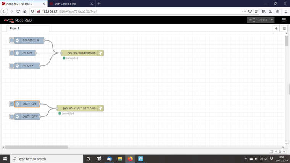Expand the Deploy options dropdown arrow

click(272, 20)
